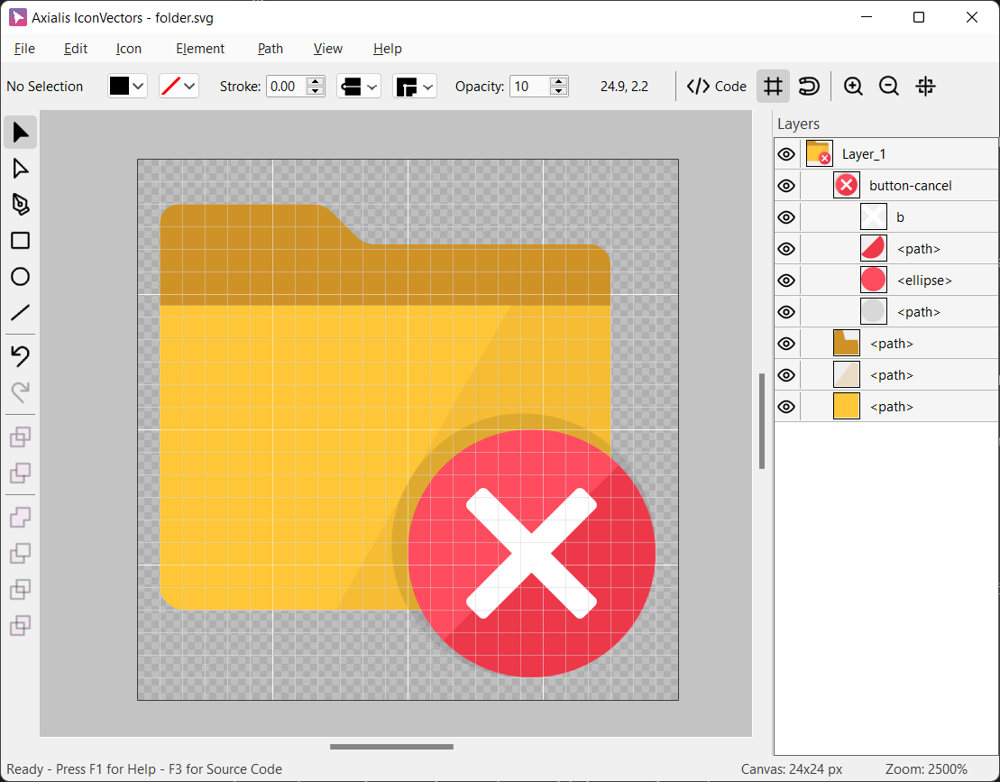Open the Element menu
This screenshot has height=782, width=1000.
click(200, 49)
